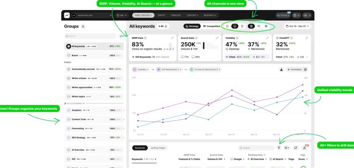Open the Oct 19 - Dec 01 date range picker
This screenshot has width=354, height=168.
click(x=297, y=26)
